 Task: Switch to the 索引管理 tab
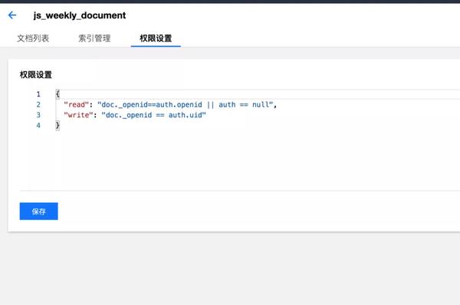point(94,38)
